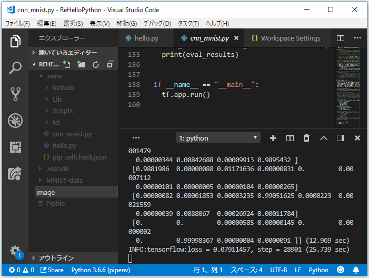This screenshot has height=278, width=369.
Task: Open the View menu
Action: pos(99,23)
